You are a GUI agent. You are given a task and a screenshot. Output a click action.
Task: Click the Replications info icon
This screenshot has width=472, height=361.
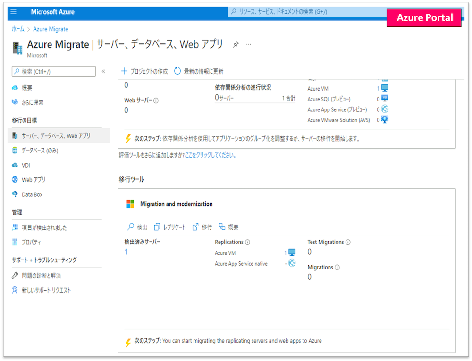247,242
